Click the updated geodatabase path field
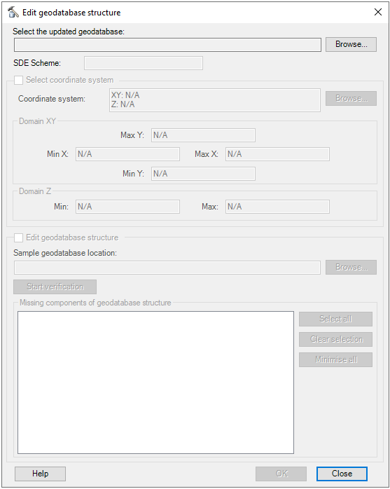The height and width of the screenshot is (489, 390). [167, 45]
